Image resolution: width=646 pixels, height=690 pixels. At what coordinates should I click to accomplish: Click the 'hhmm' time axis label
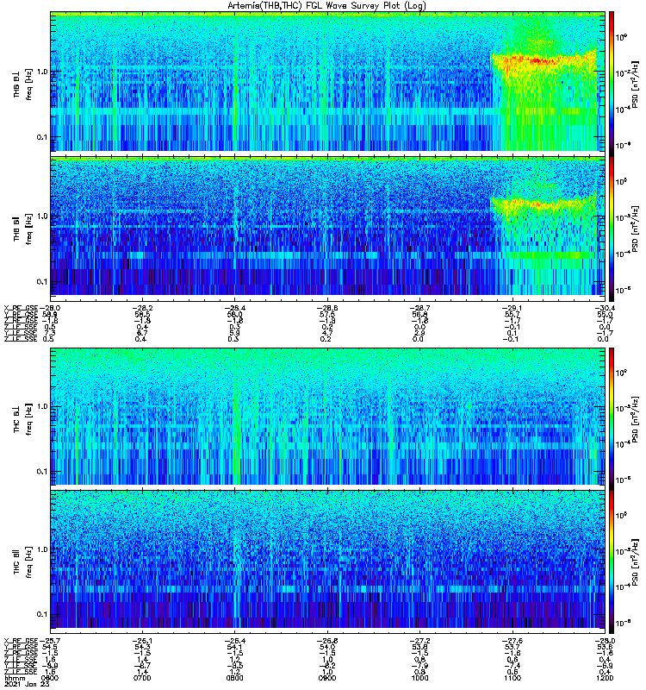tap(13, 678)
